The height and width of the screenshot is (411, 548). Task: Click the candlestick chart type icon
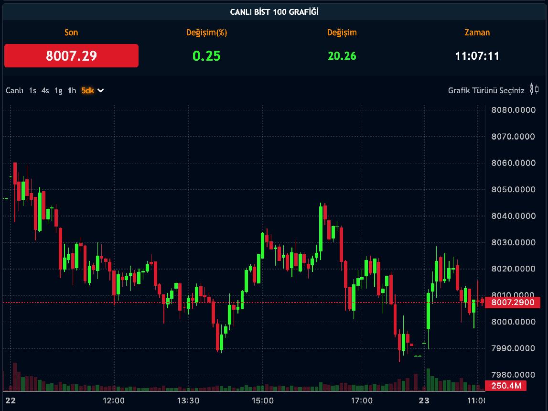pos(535,89)
